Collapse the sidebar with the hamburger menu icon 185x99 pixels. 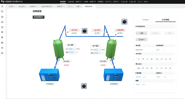tap(2, 6)
